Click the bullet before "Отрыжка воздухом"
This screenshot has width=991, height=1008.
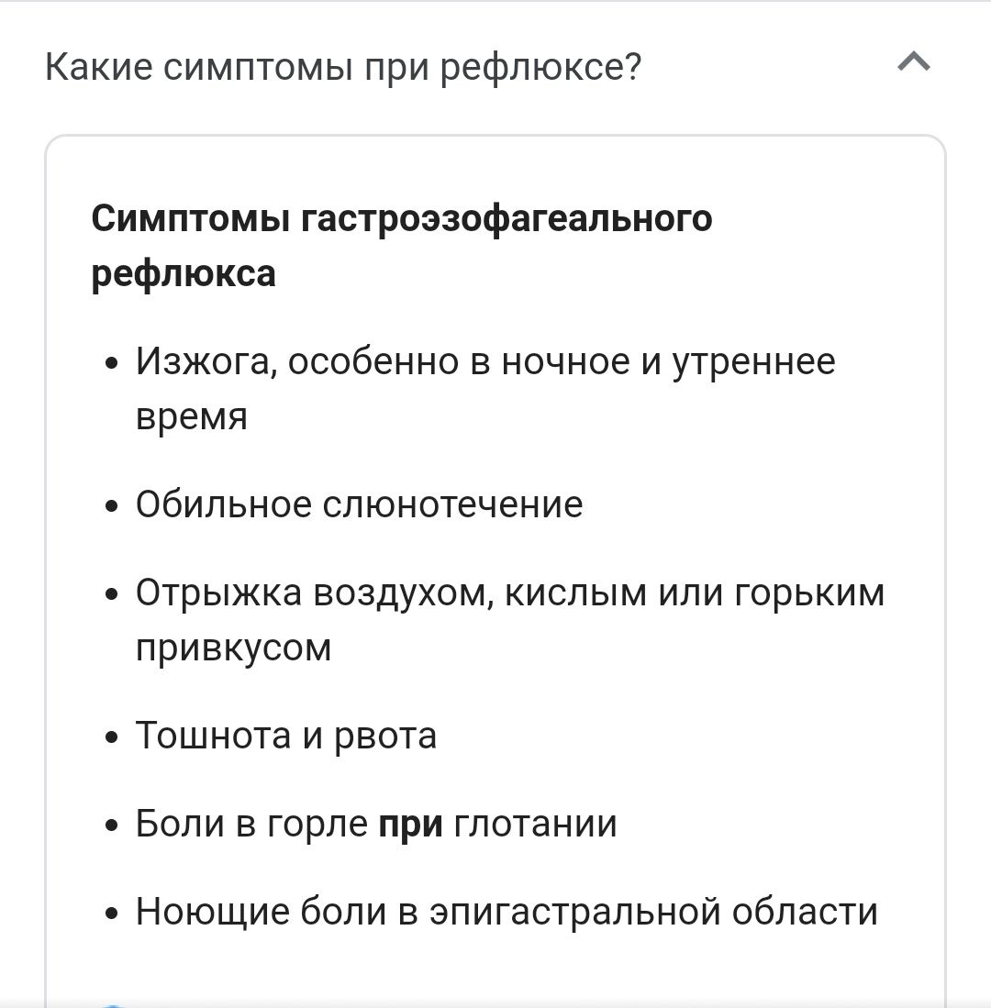coord(112,594)
